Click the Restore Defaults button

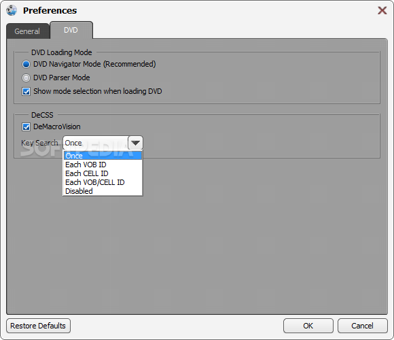click(38, 326)
